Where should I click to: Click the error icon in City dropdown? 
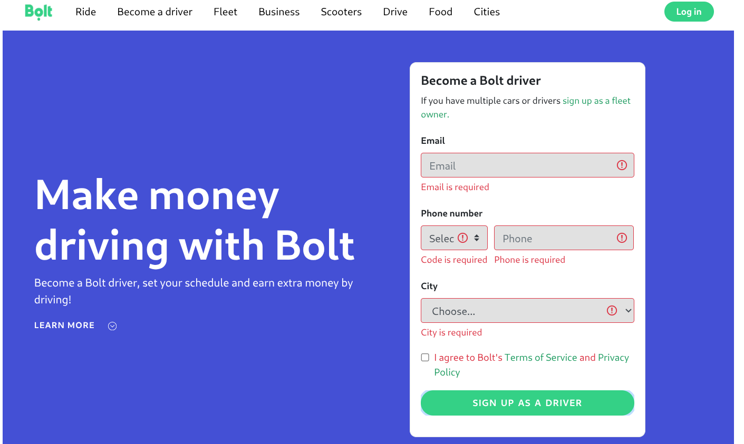612,311
